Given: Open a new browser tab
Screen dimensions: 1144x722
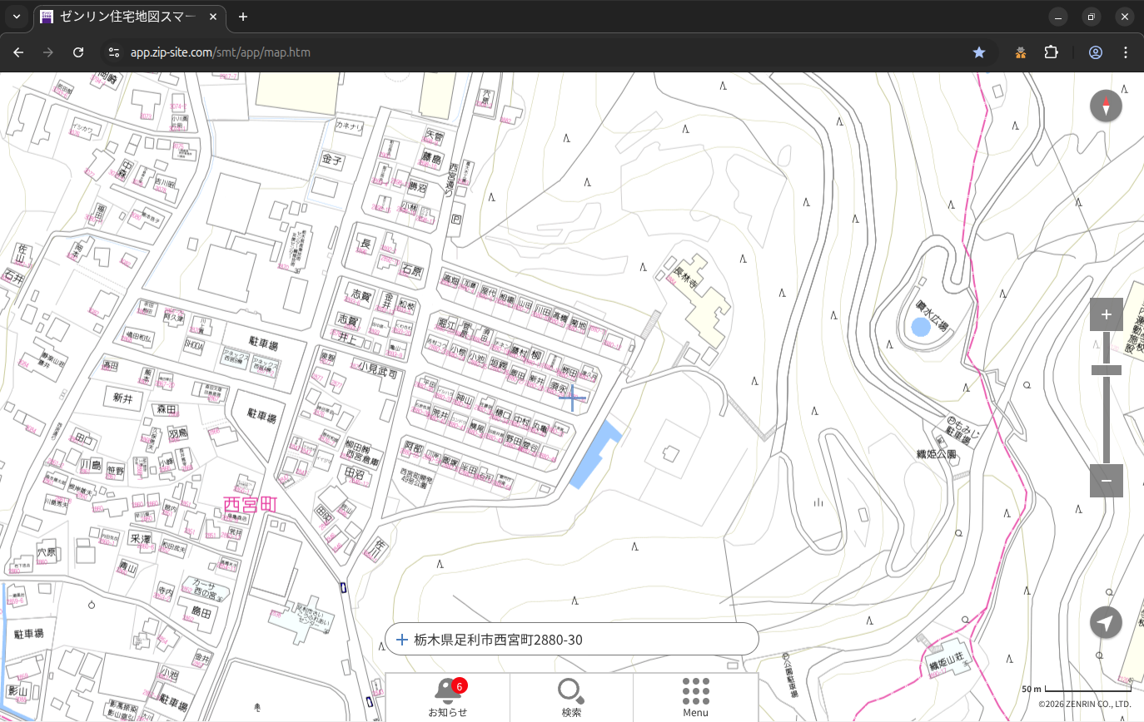Looking at the screenshot, I should point(243,17).
